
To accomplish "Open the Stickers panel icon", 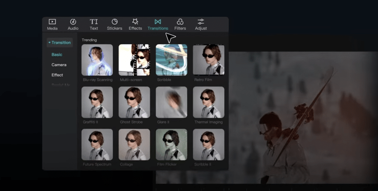I will [115, 22].
